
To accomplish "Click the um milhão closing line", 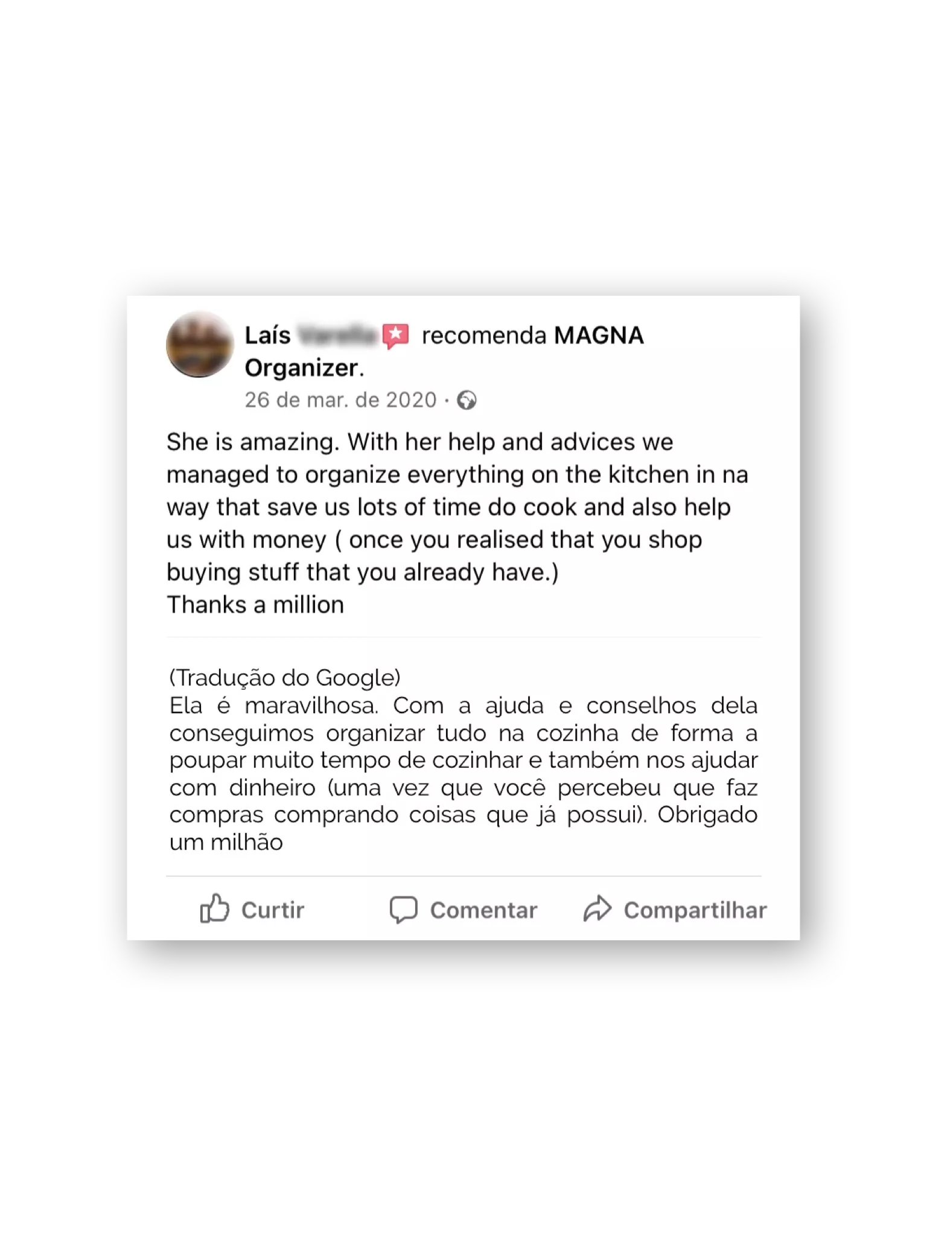I will pos(226,843).
